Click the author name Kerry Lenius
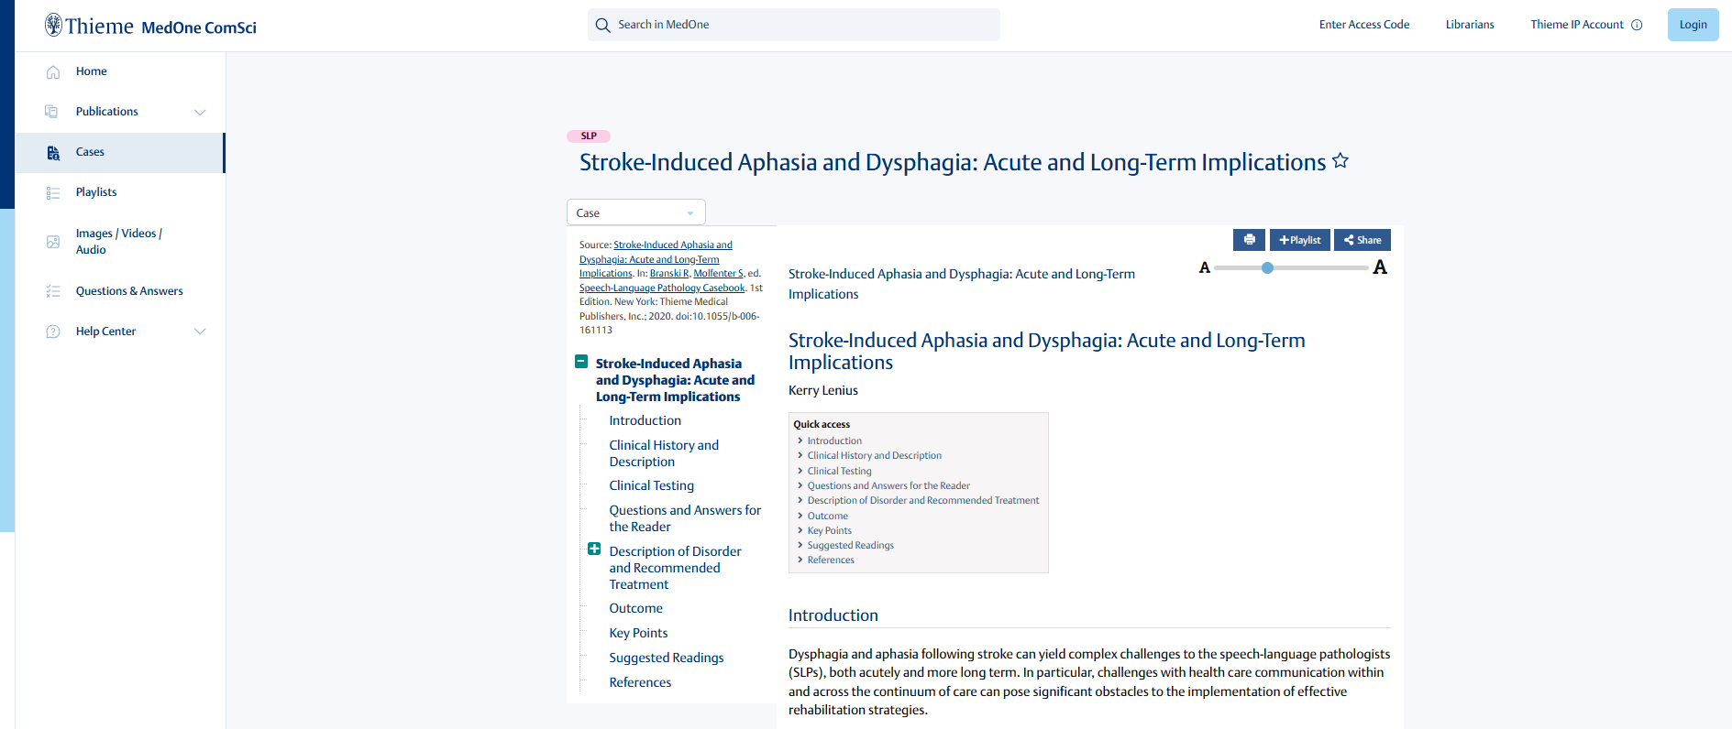The height and width of the screenshot is (729, 1732). coord(823,390)
